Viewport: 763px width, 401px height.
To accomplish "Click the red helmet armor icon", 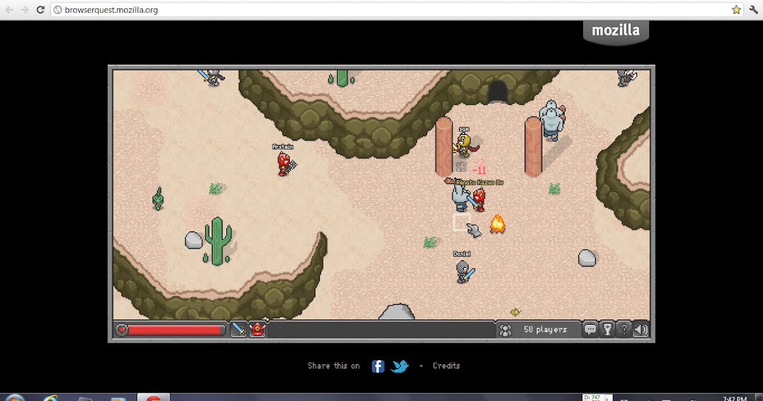I will [x=257, y=329].
